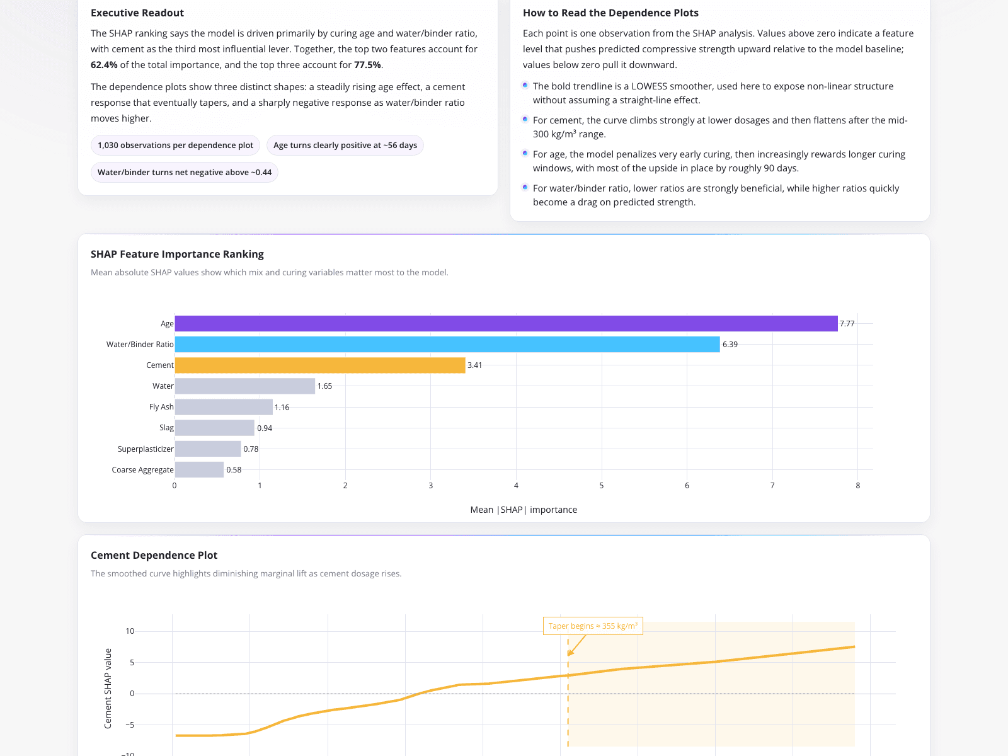
Task: Click the "Water/Binder Ratio" axis label
Action: (140, 345)
